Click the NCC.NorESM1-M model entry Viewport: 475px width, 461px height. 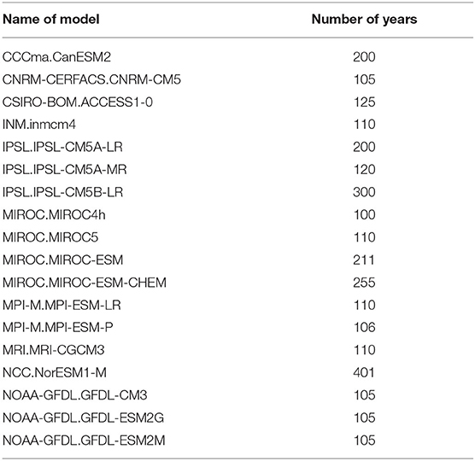point(55,372)
